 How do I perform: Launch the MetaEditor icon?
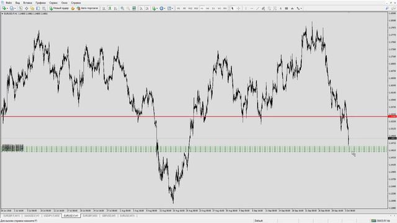73,8
